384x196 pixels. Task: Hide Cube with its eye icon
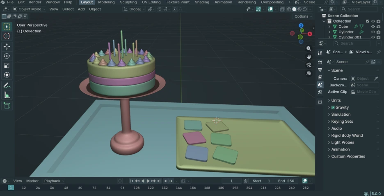coord(373,27)
